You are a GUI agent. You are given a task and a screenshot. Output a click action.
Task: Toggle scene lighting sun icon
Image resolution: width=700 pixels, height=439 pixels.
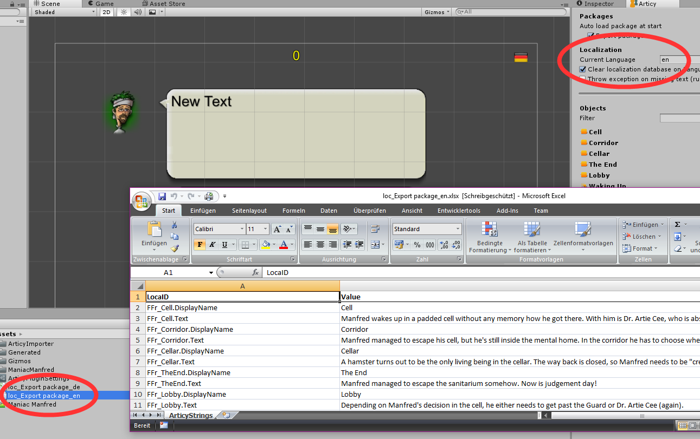(x=124, y=12)
